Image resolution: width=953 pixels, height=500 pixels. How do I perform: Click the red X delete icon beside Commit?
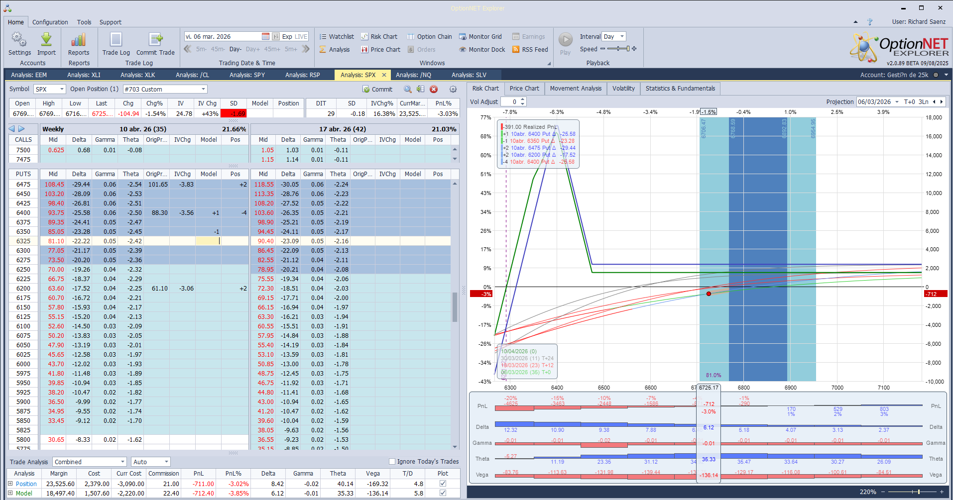point(434,89)
